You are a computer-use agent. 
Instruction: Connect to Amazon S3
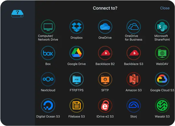pos(134,79)
